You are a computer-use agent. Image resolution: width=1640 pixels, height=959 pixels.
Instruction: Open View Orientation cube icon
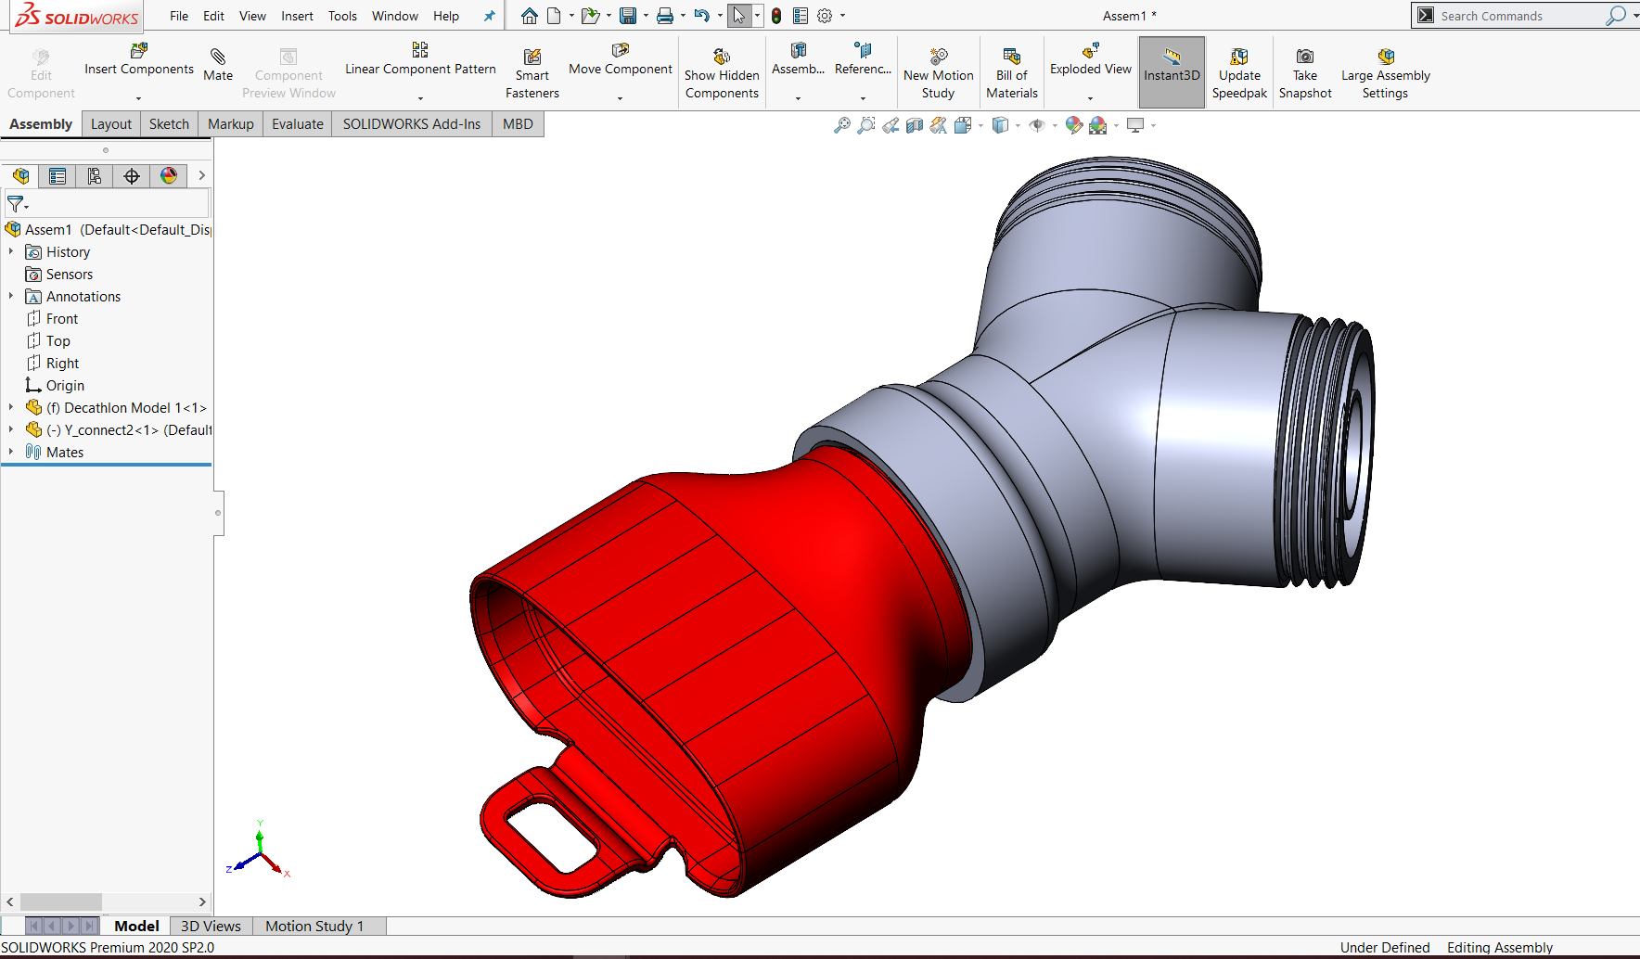coord(963,125)
